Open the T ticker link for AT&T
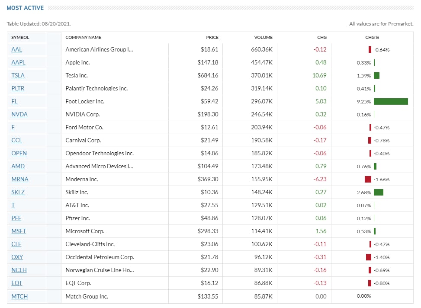 tap(13, 205)
